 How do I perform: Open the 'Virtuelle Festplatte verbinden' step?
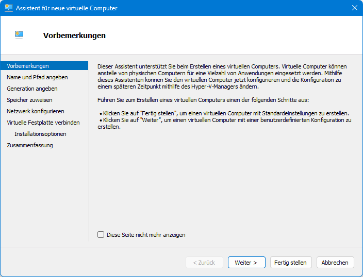click(x=43, y=123)
